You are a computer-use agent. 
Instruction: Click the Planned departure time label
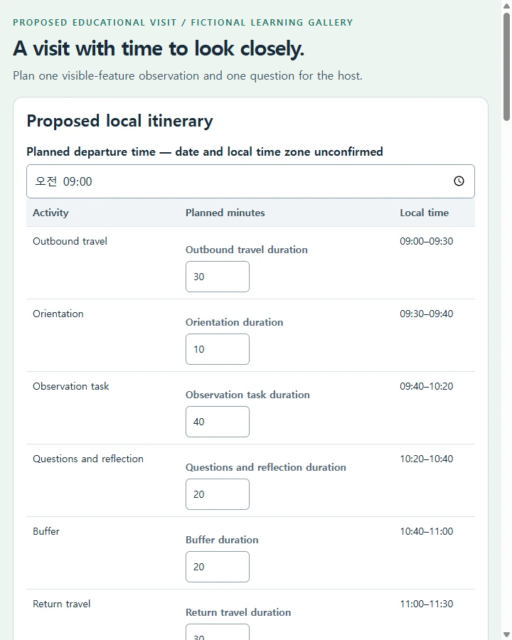pyautogui.click(x=205, y=152)
